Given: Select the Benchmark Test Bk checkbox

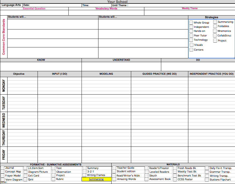Looking at the screenshot, I should click(x=175, y=175).
